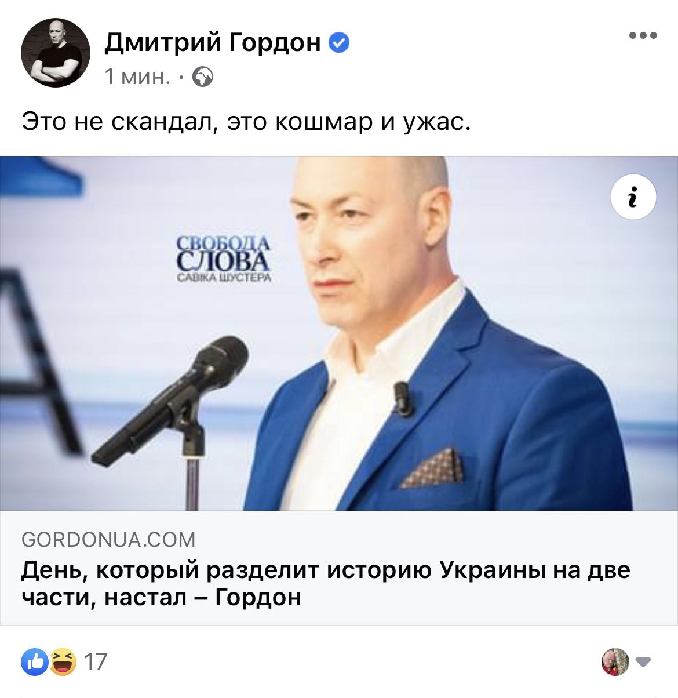Open headline "День, который разделит историю Украины"
The image size is (678, 698).
[326, 570]
